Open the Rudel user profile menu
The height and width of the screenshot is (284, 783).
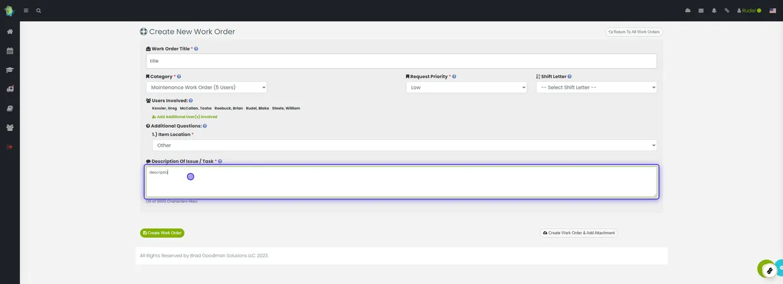(x=749, y=11)
